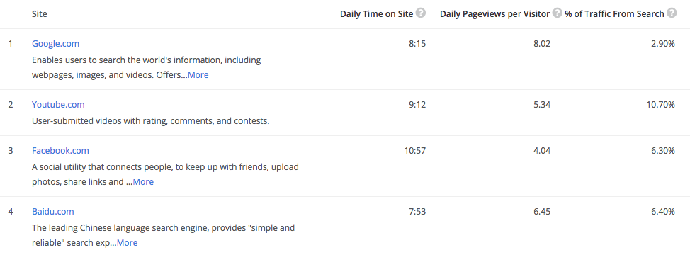Select rank number 3 in the list
Viewport: 690px width, 255px height.
tap(11, 151)
